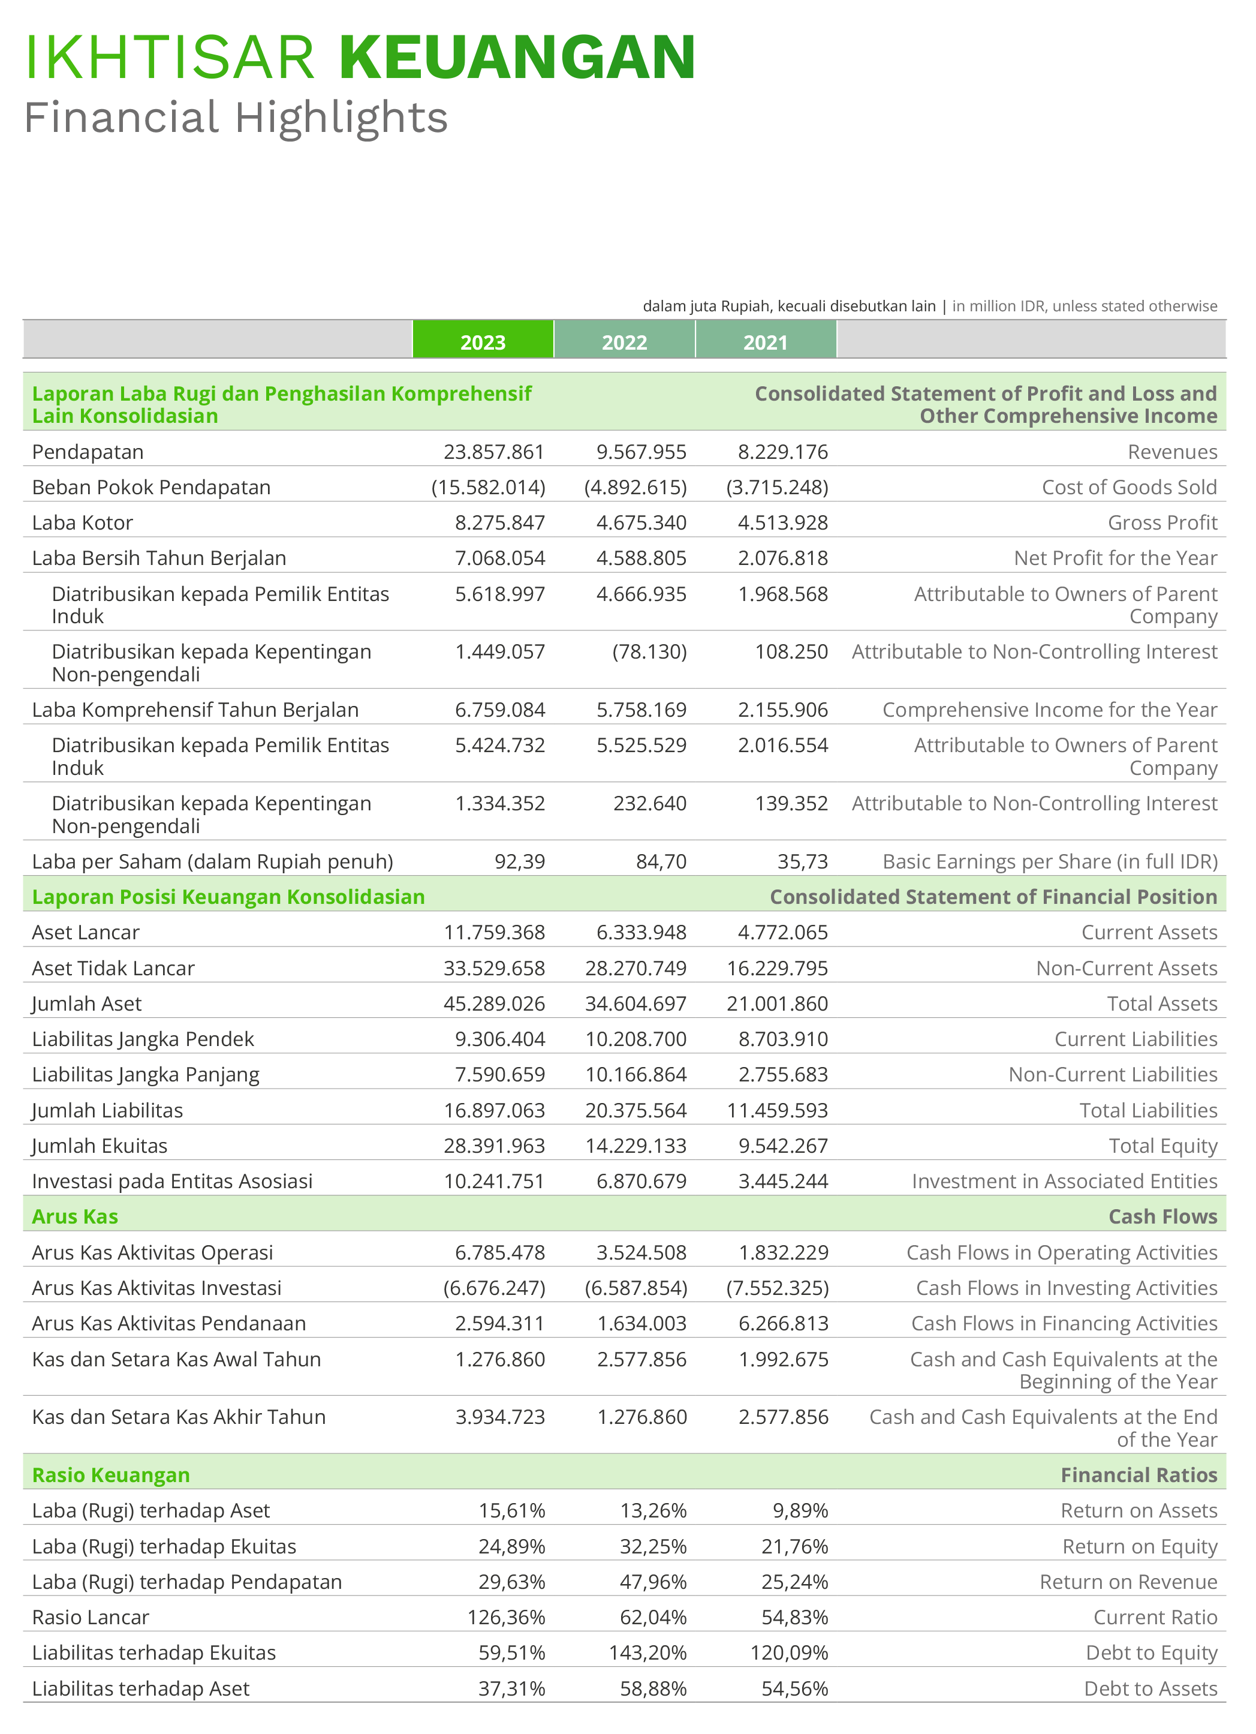Select current assets value 11.759.368
This screenshot has width=1256, height=1734.
tap(494, 933)
